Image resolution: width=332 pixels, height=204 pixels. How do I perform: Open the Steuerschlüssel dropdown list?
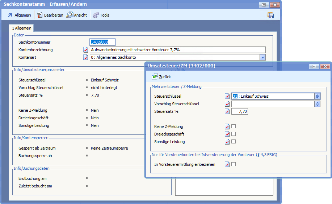(317, 96)
